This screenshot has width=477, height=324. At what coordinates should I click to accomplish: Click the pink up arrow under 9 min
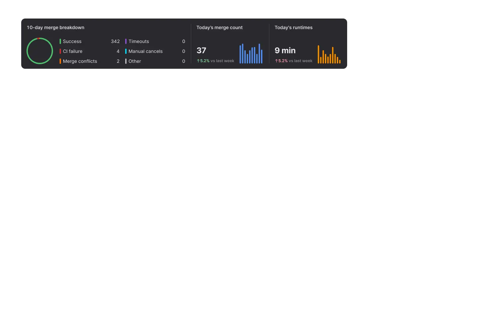[x=276, y=61]
